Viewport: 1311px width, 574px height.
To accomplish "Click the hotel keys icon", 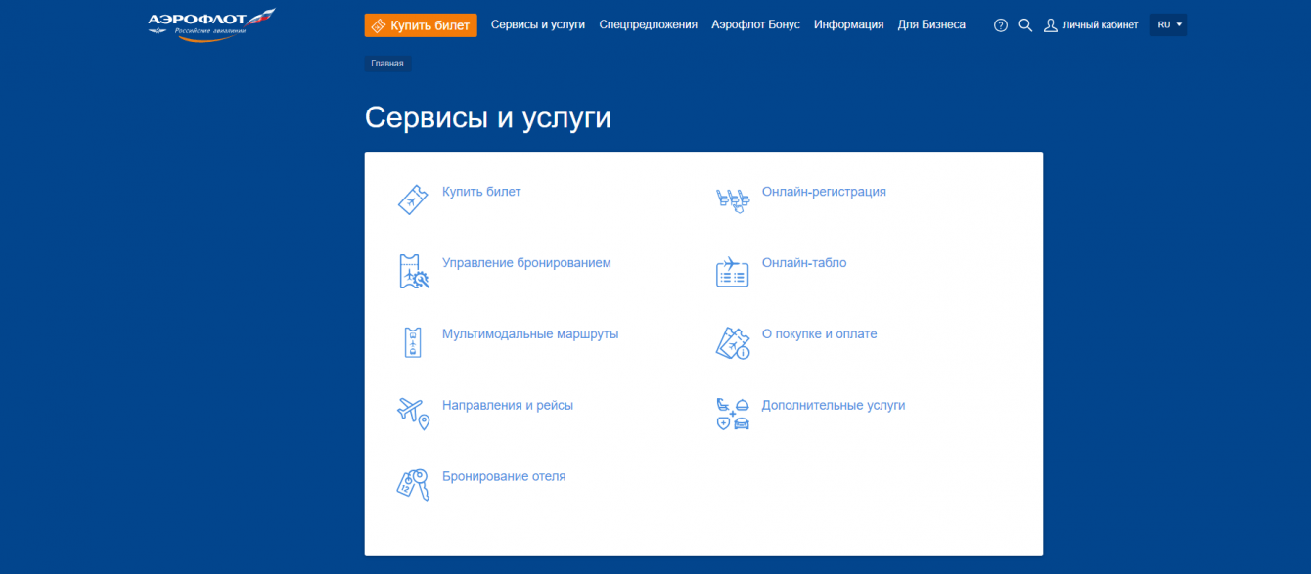I will coord(413,485).
